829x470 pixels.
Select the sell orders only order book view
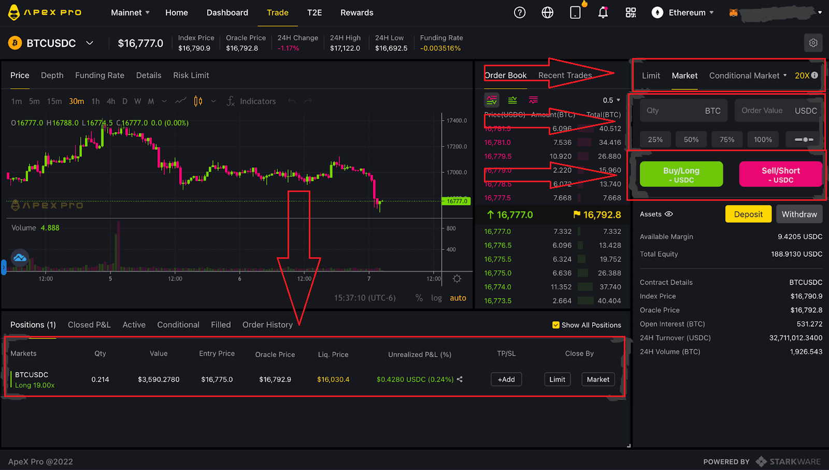533,100
